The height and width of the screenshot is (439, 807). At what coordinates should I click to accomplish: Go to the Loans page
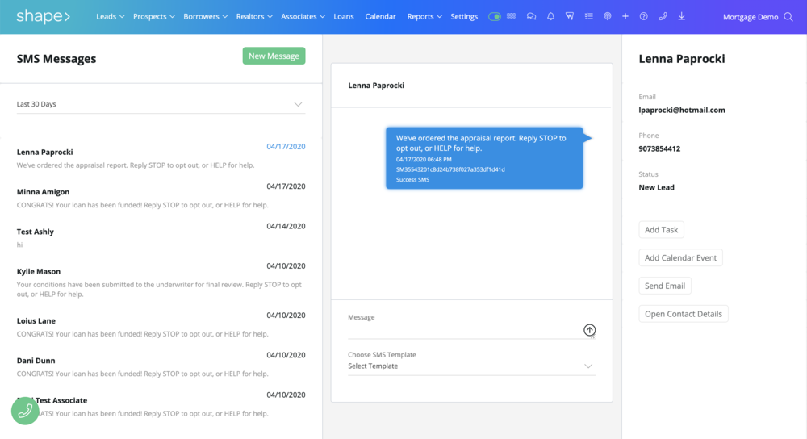point(344,16)
